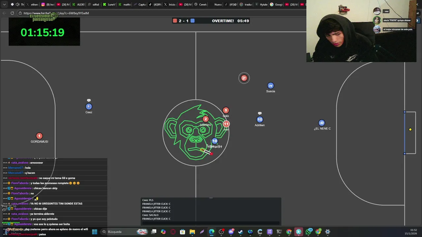Switch to the ALEXIS Kick tab
The width and height of the screenshot is (422, 237).
[78, 5]
